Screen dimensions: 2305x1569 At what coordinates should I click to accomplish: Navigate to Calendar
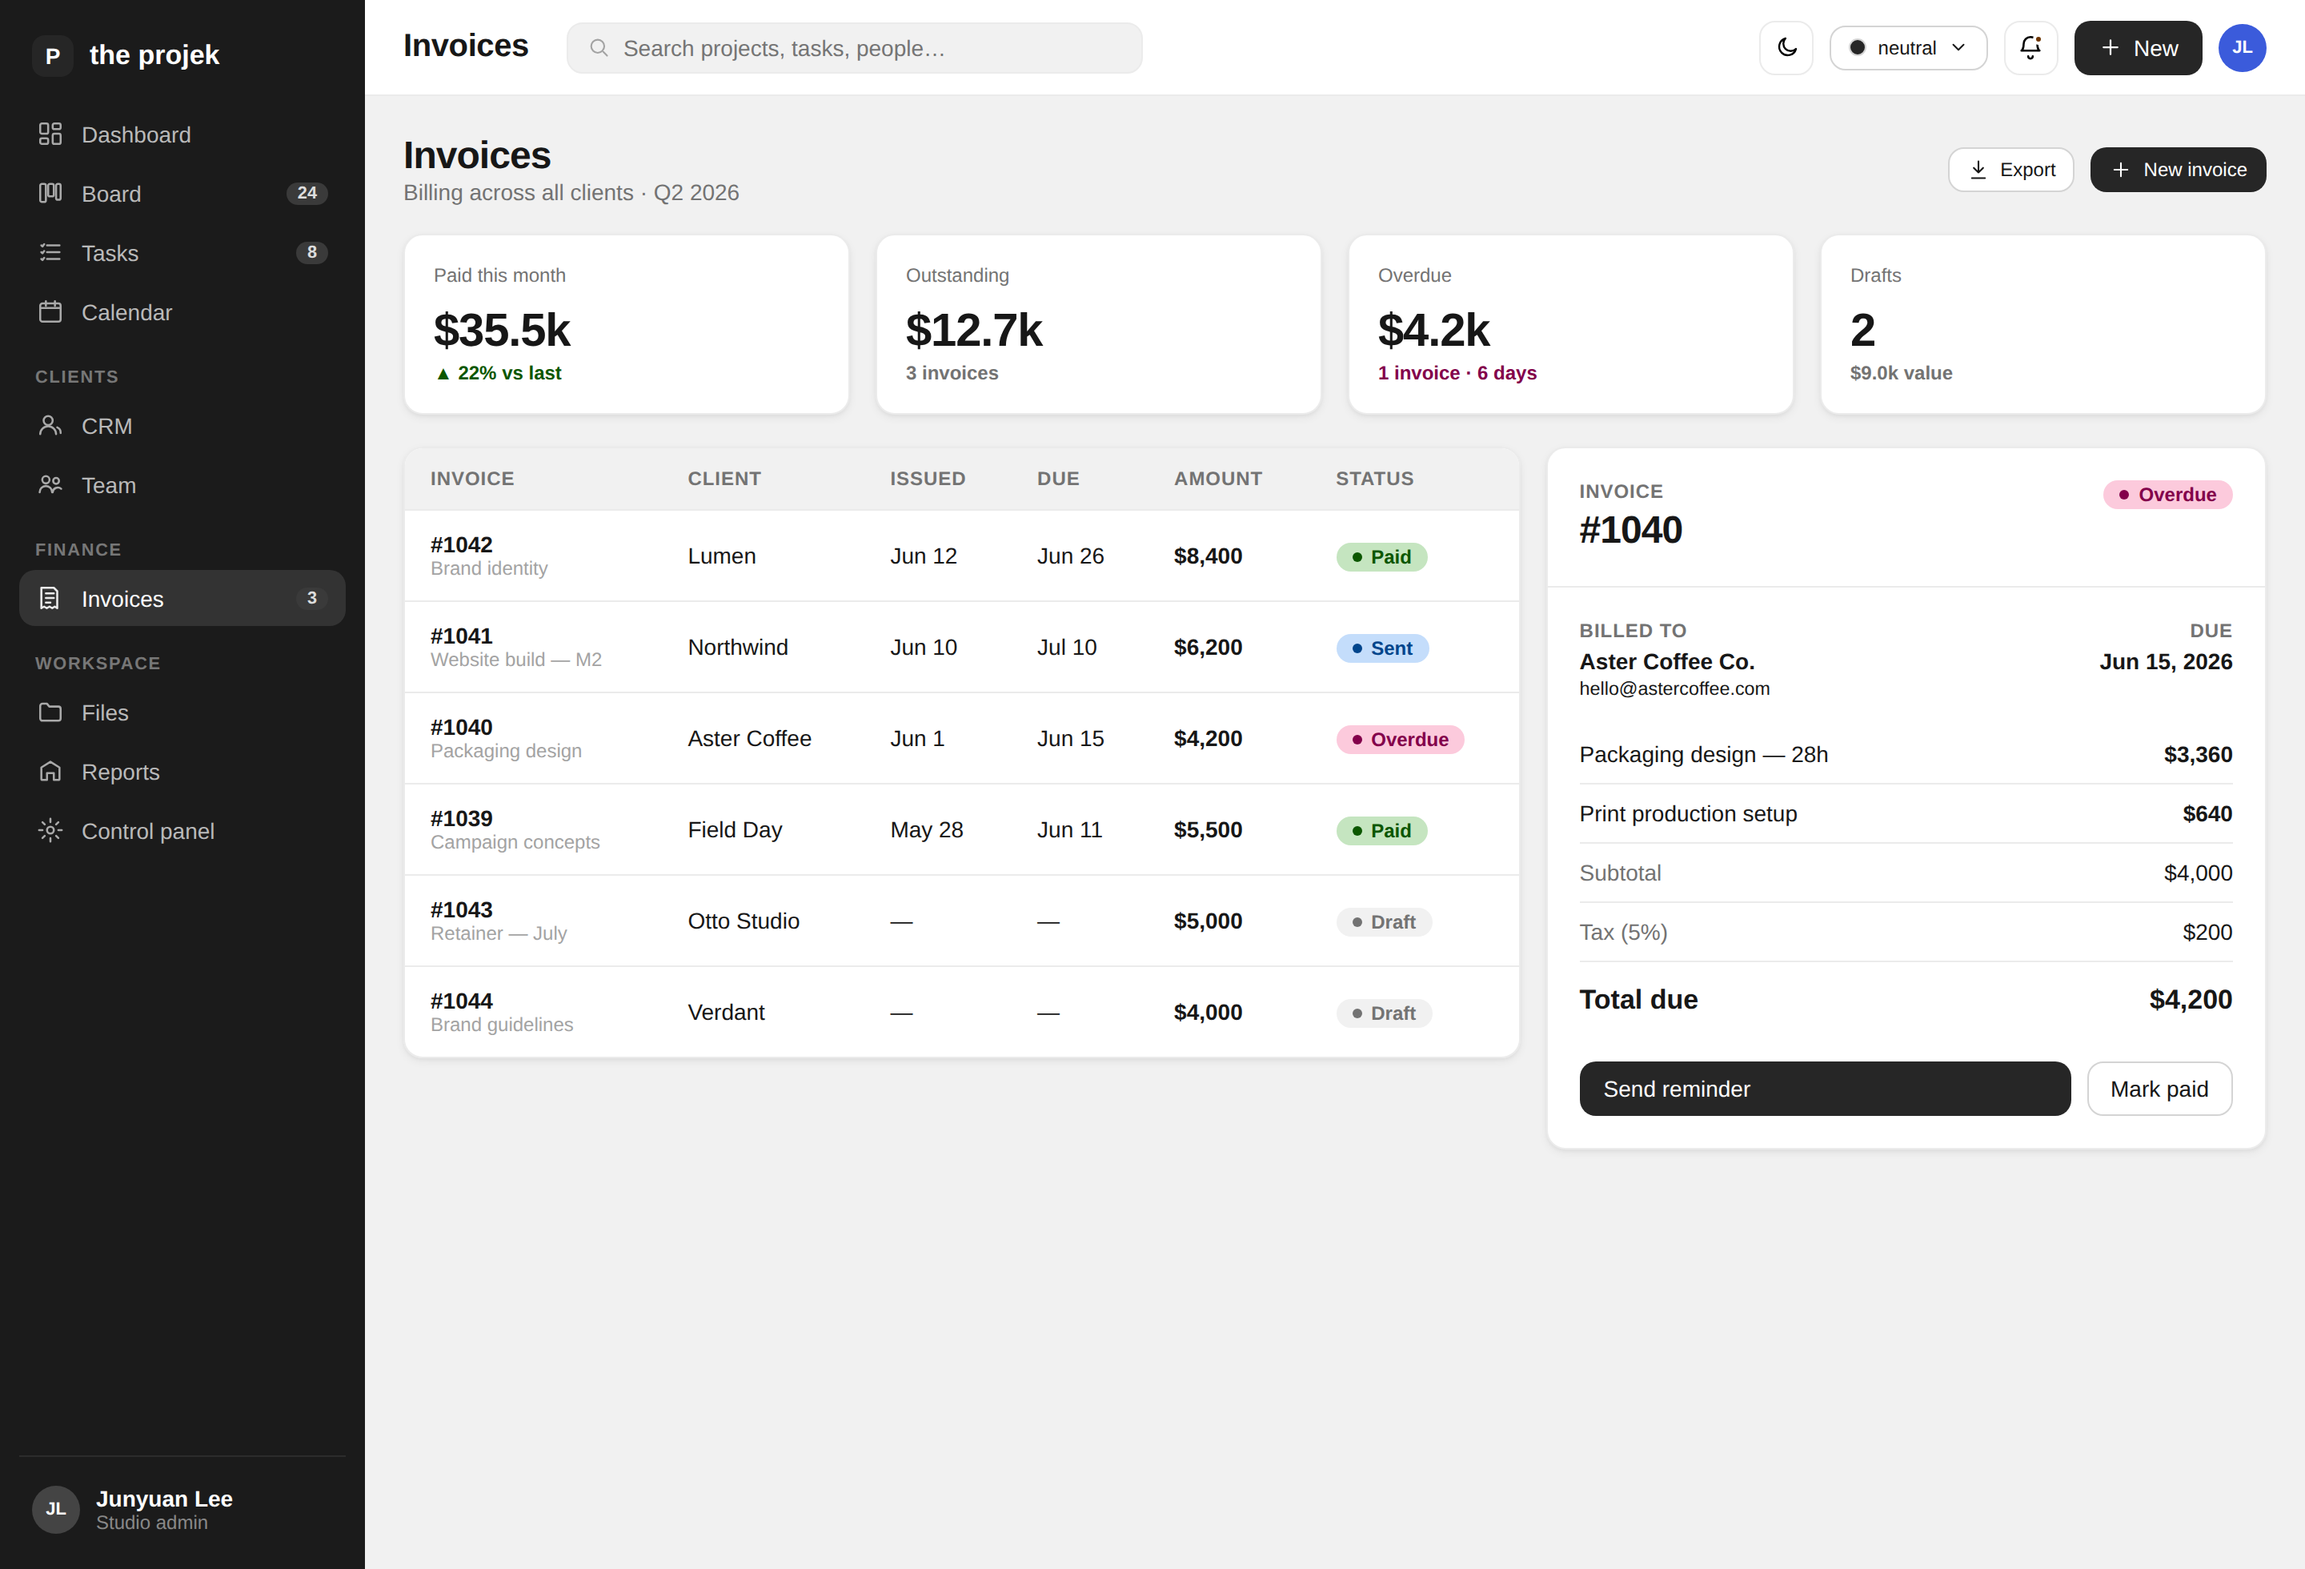click(182, 312)
